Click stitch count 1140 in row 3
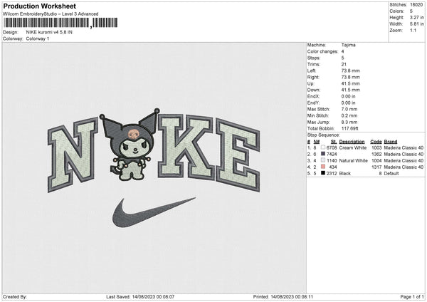Viewport: 427px width, 302px height. (x=332, y=161)
